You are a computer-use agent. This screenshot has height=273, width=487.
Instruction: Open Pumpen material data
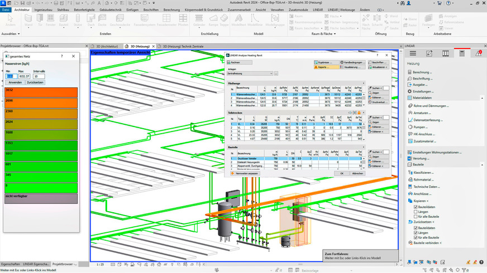(418, 127)
